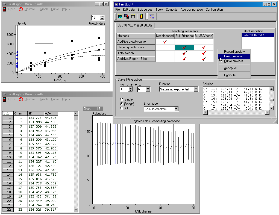
Task: Open the Function dropdown (Saturating exponential)
Action: pyautogui.click(x=196, y=89)
